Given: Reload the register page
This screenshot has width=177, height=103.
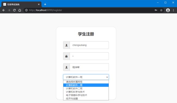Looking at the screenshot, I should [14, 10].
